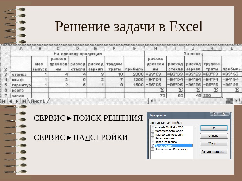
Task: Click the За месяц merged header
Action: point(193,54)
